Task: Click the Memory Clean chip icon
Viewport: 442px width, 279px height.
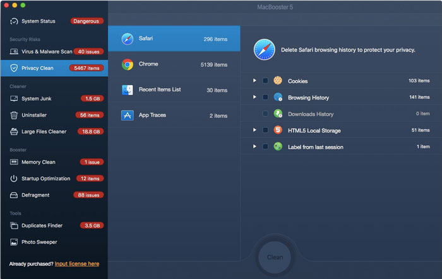Action: [14, 162]
